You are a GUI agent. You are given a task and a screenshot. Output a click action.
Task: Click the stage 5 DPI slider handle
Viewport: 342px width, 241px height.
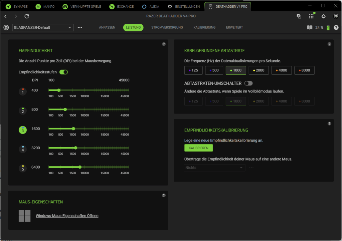(x=80, y=167)
